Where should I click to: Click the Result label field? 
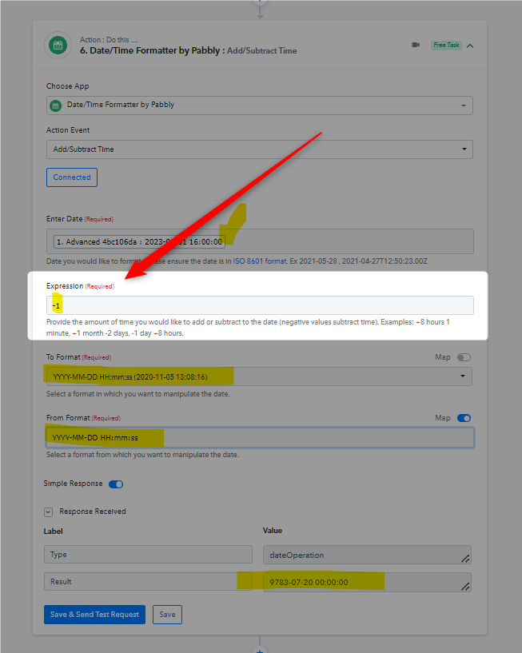[x=148, y=581]
